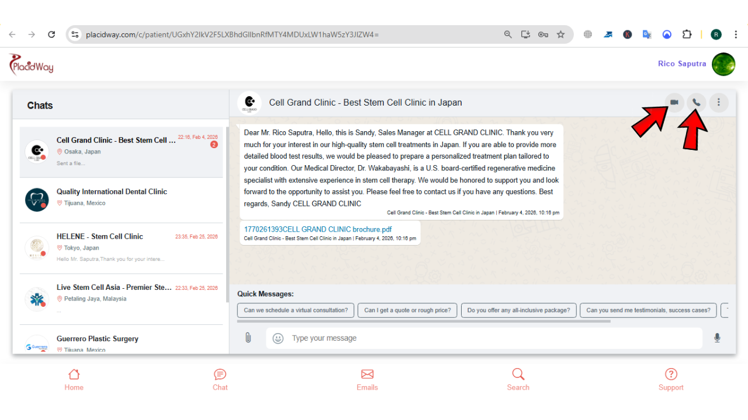The height and width of the screenshot is (420, 748).
Task: Click the paperclip attach file icon
Action: (248, 338)
